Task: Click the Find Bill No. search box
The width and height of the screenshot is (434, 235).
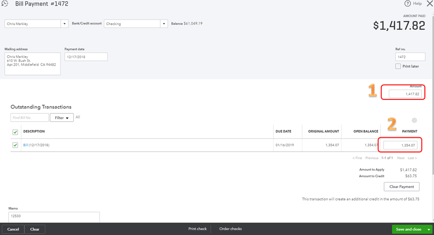Action: pos(30,118)
